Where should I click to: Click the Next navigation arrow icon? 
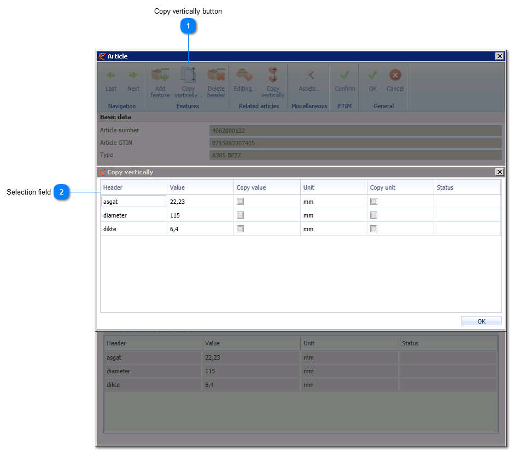tap(133, 75)
